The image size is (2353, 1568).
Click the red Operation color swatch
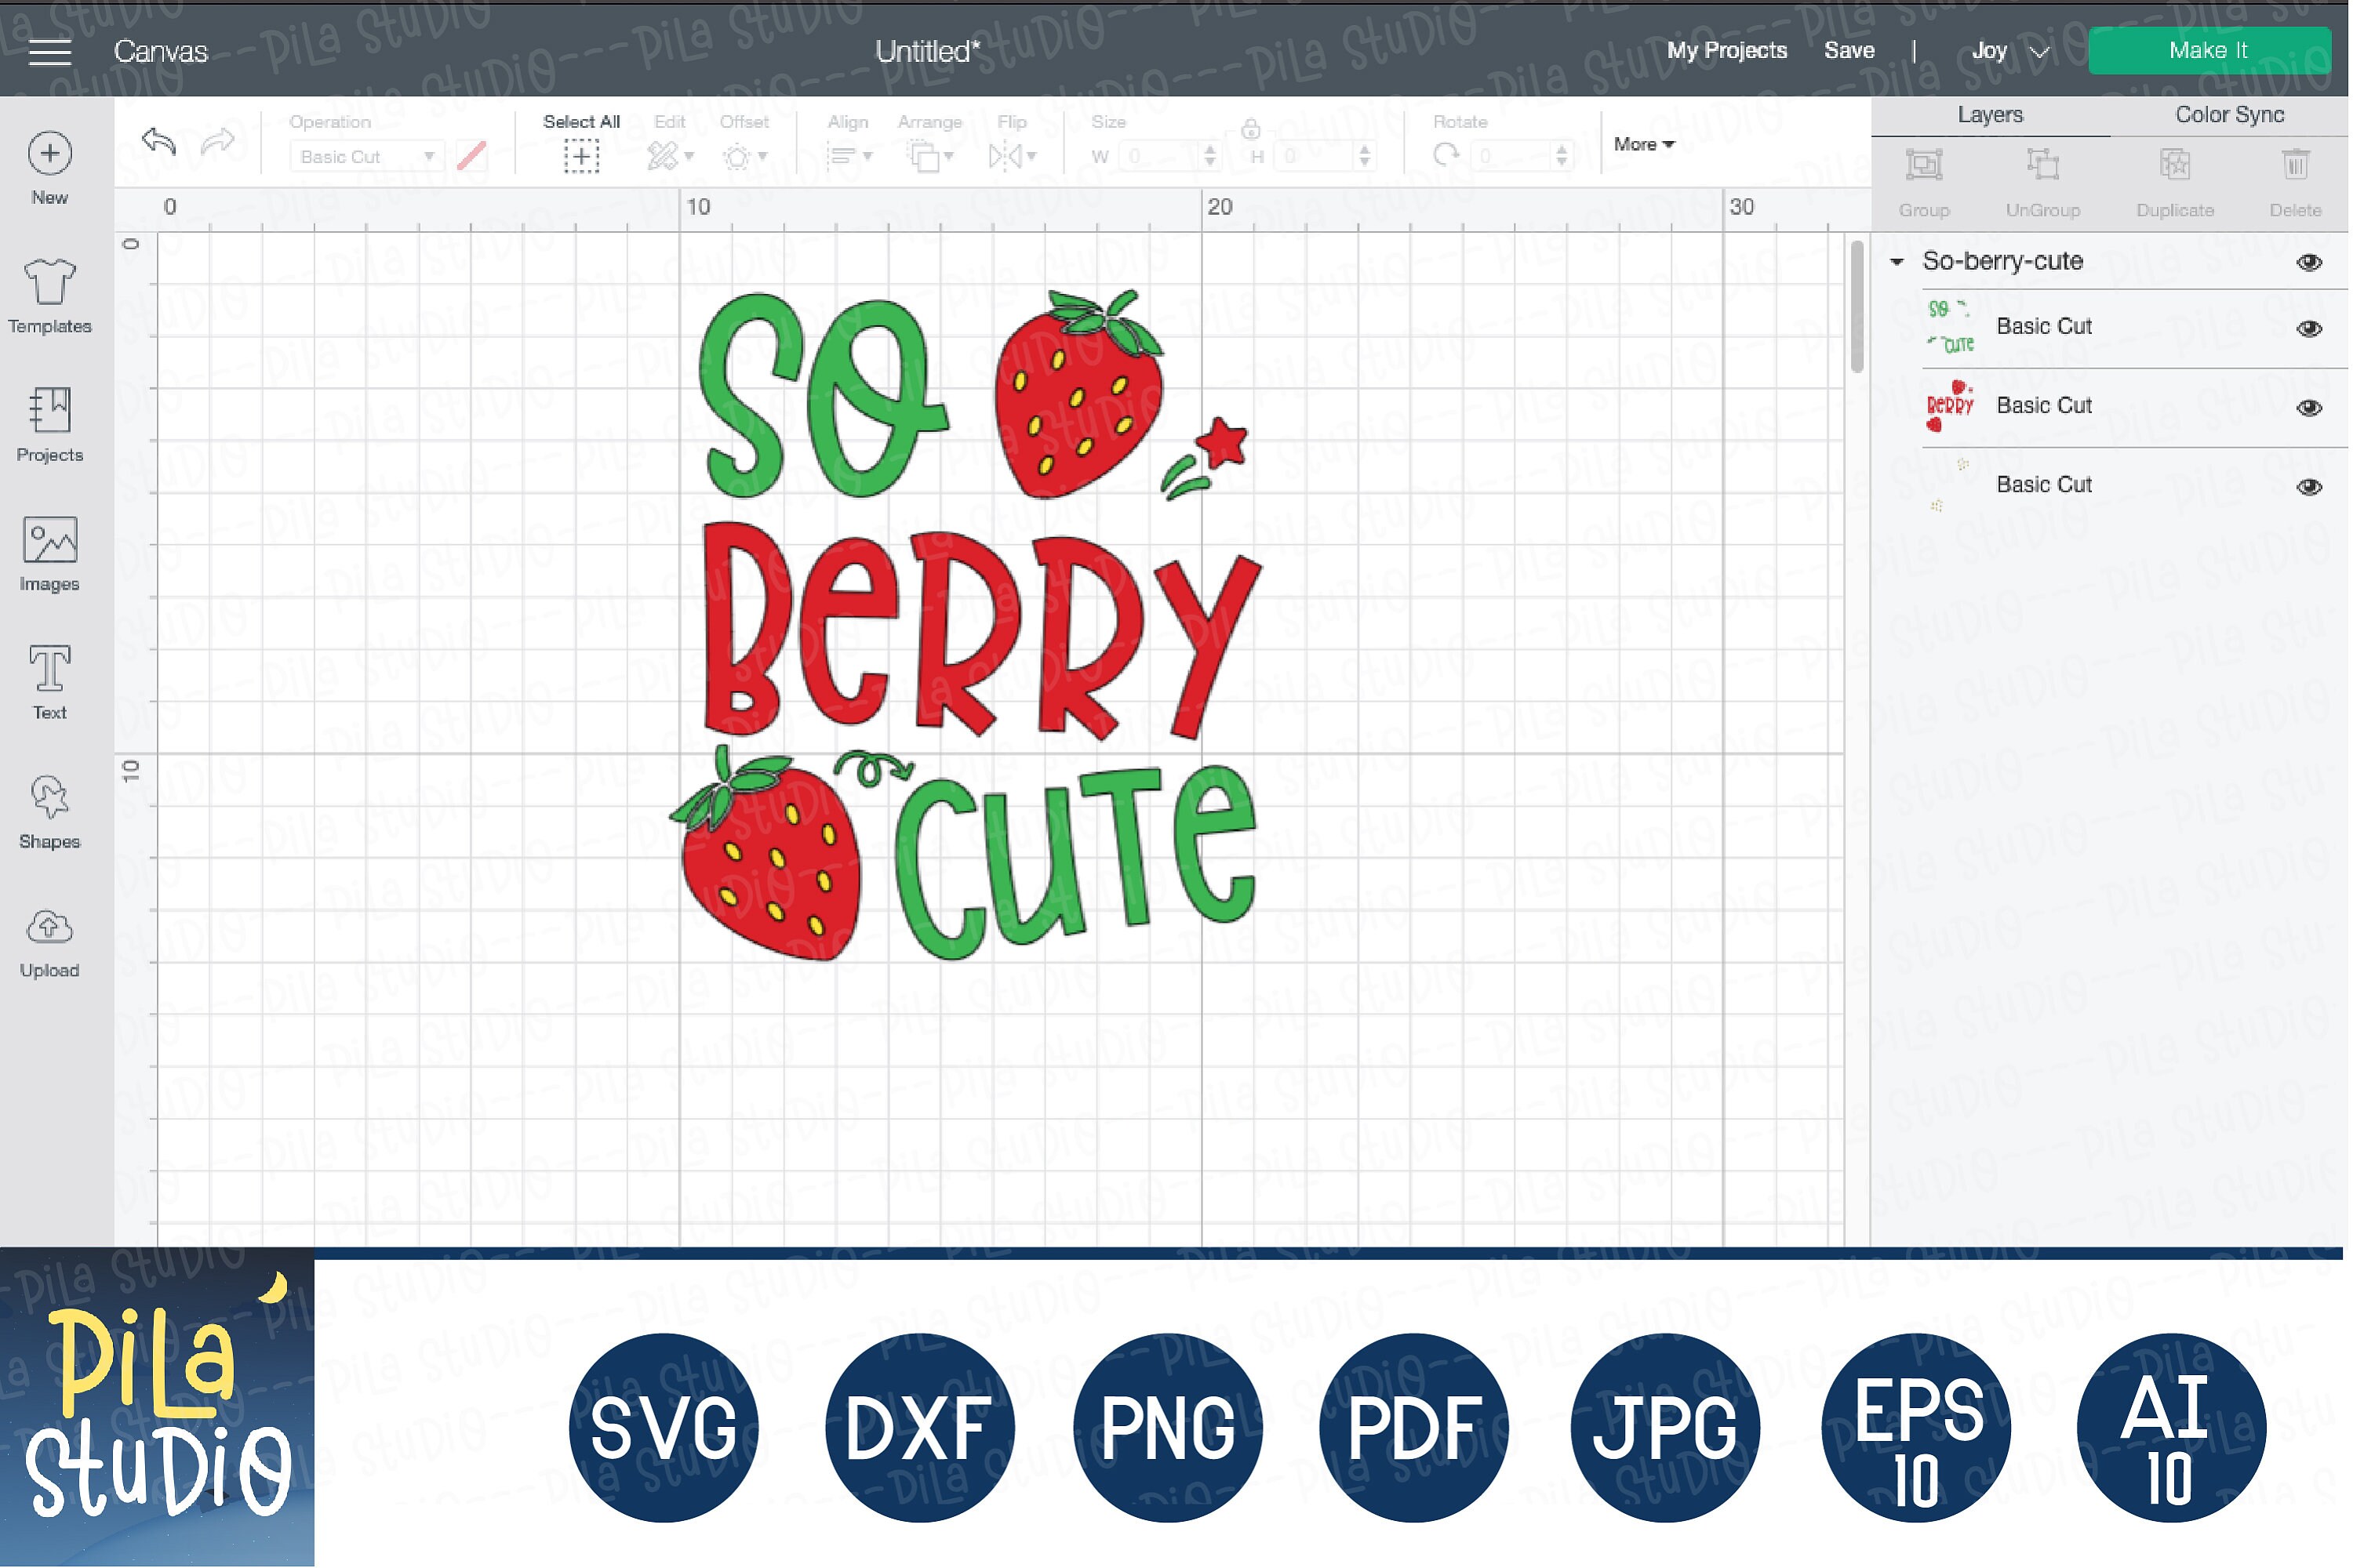[x=471, y=156]
